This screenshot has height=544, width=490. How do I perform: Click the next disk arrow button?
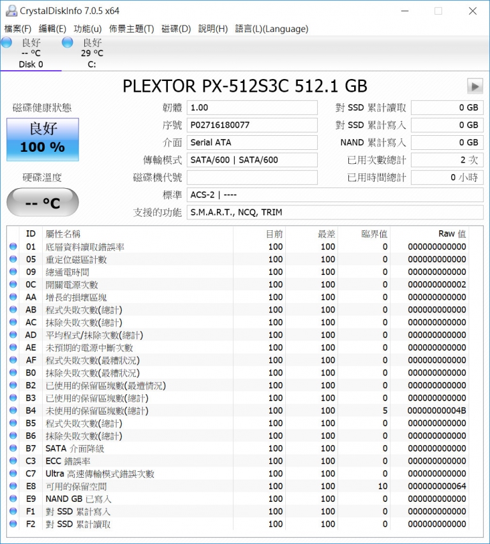click(x=475, y=86)
